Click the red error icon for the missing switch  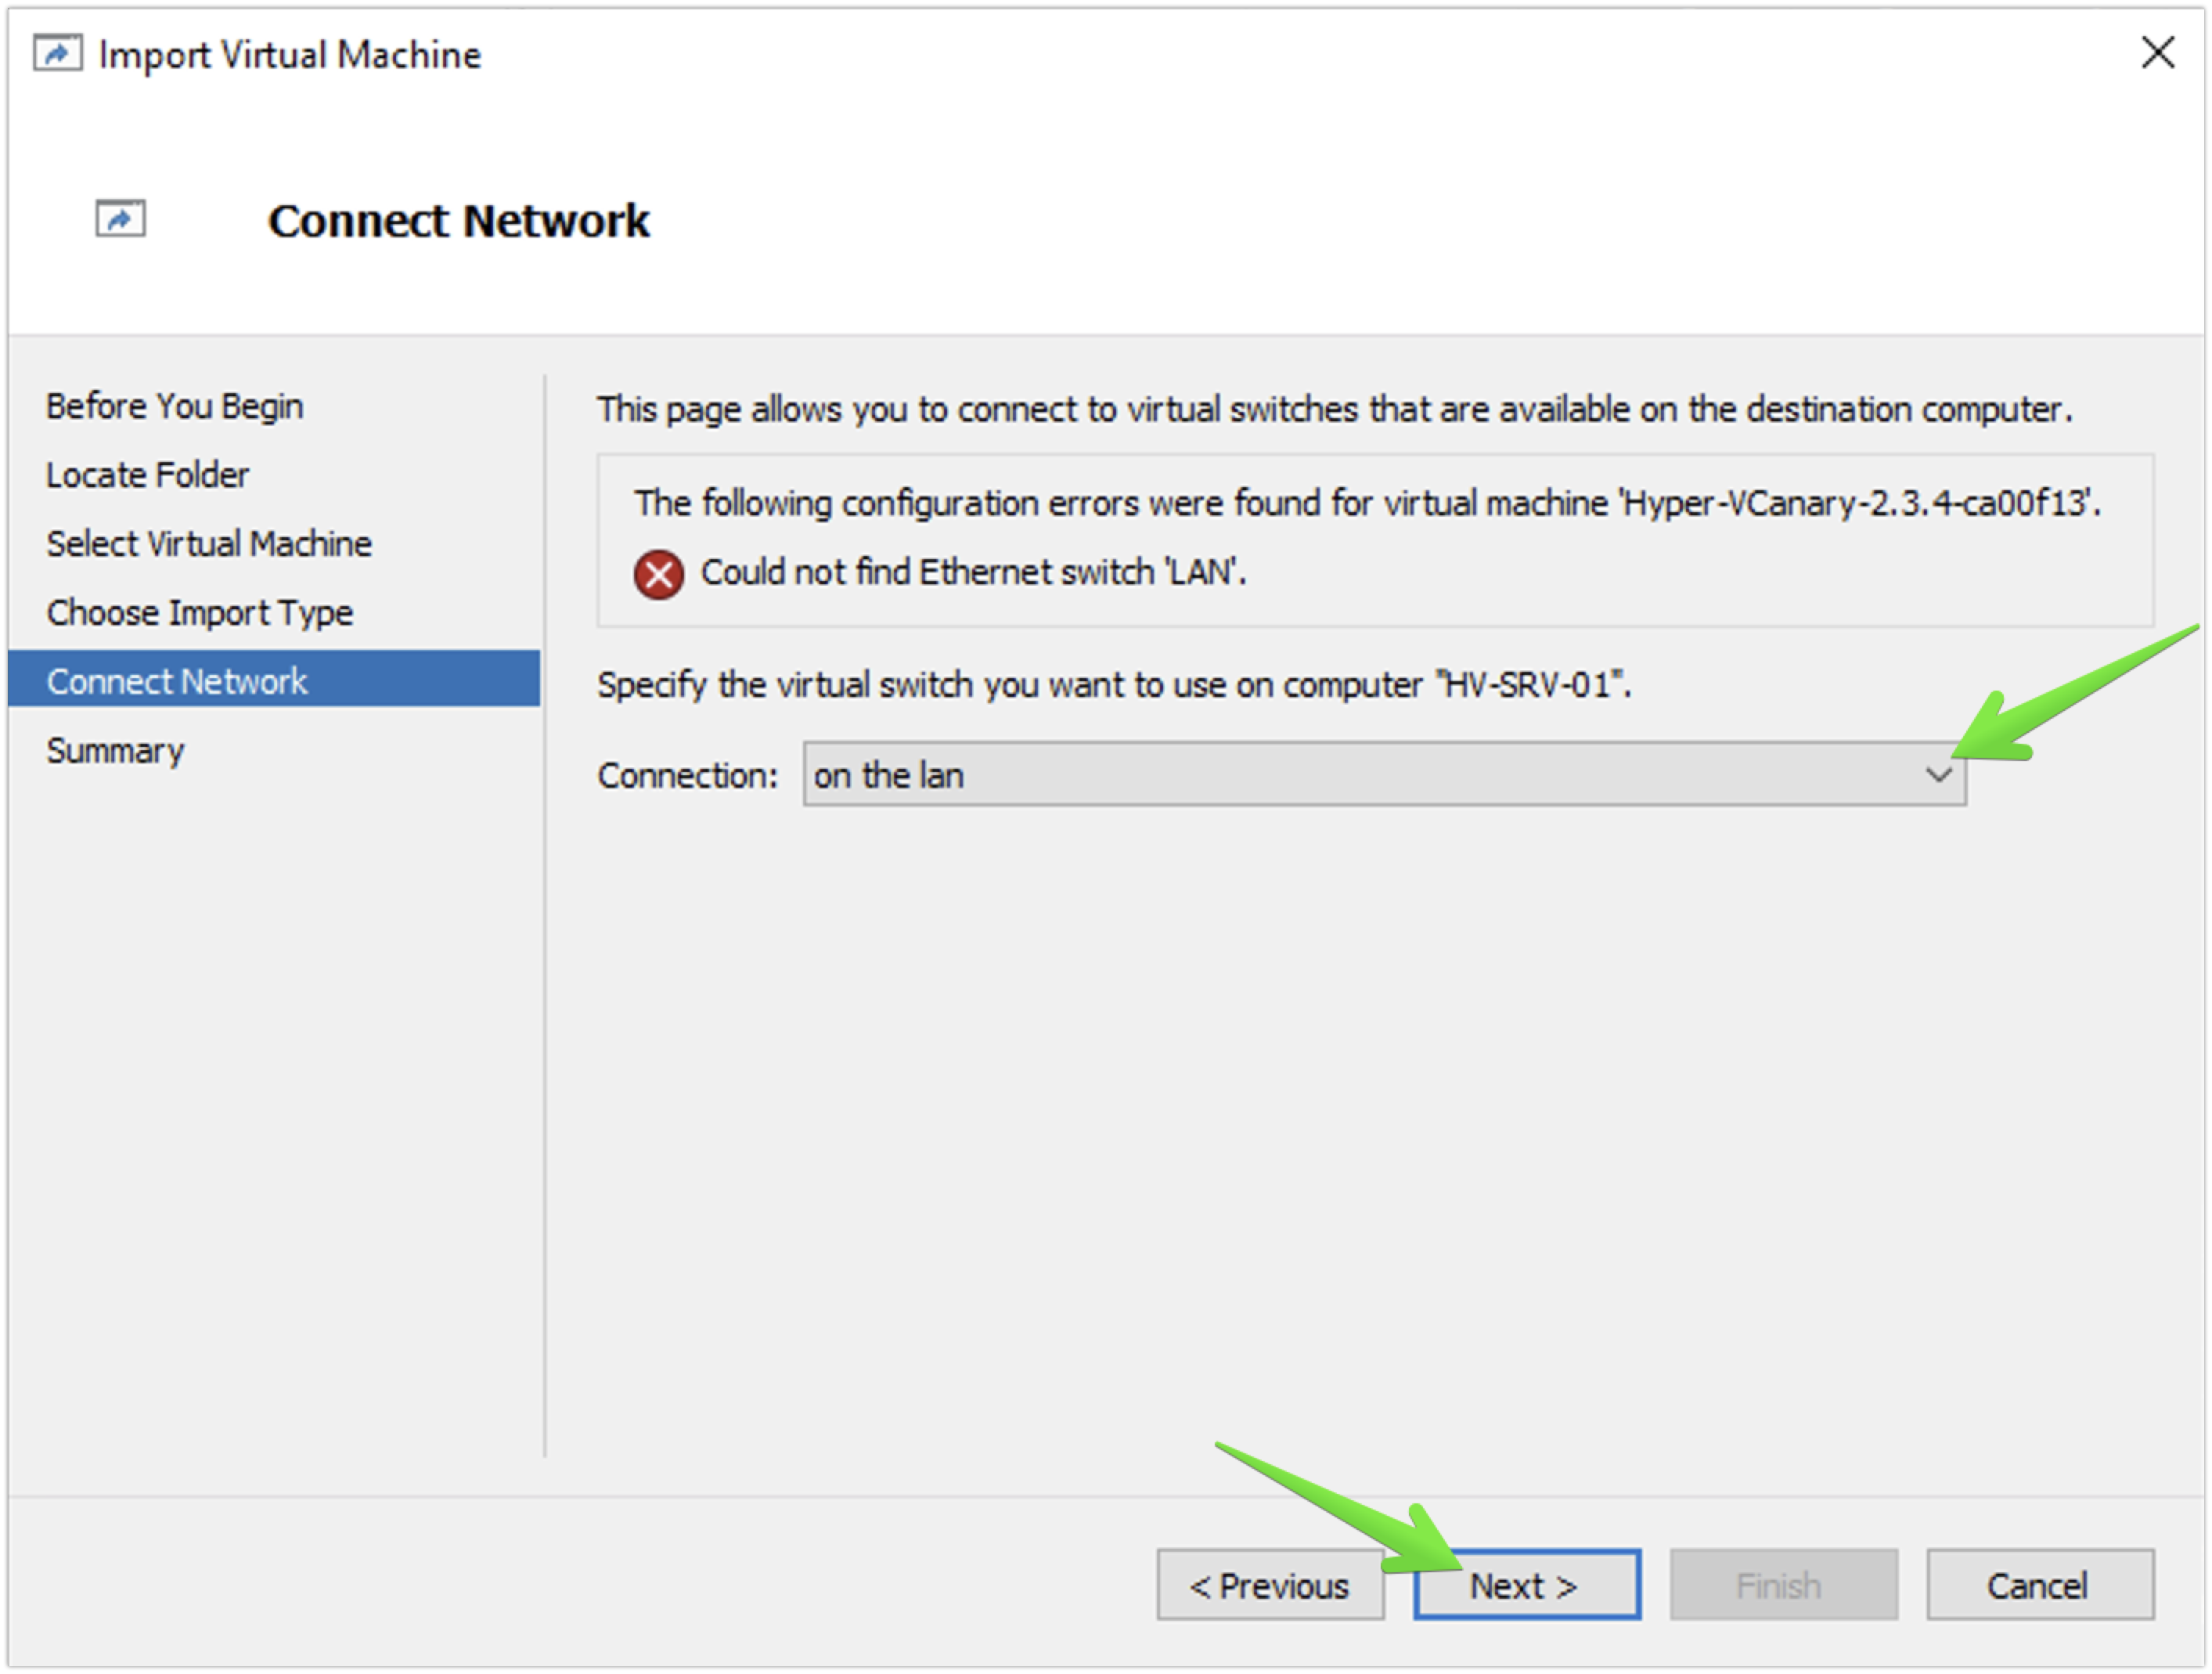click(658, 575)
